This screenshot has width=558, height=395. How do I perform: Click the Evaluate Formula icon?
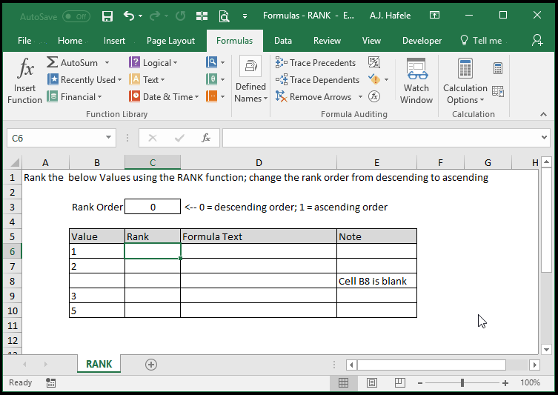(374, 96)
